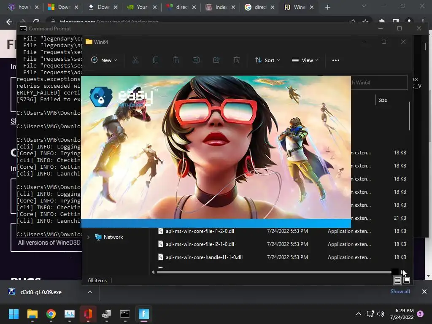This screenshot has height=324, width=432.
Task: Switch to details view layout icon
Action: tap(397, 281)
